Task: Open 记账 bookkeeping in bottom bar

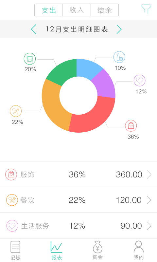Action: click(x=15, y=250)
